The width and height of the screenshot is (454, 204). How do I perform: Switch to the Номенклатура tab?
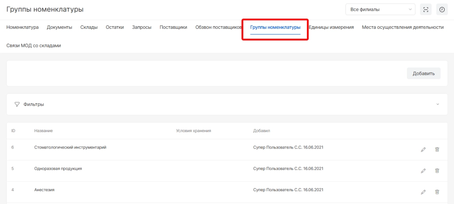23,27
